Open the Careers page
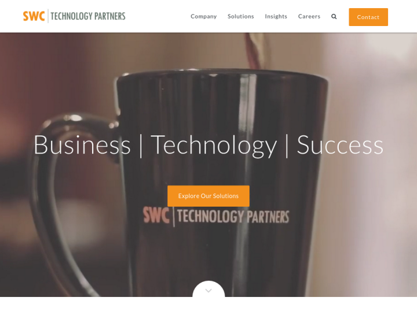 (x=309, y=16)
